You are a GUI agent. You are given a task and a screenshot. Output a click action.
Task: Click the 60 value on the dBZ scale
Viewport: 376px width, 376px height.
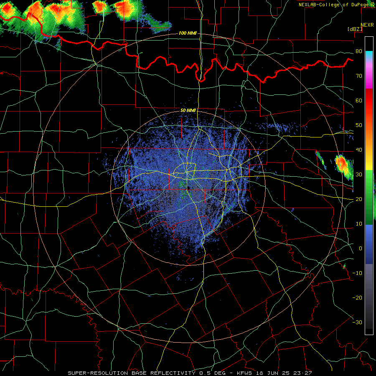[x=359, y=100]
